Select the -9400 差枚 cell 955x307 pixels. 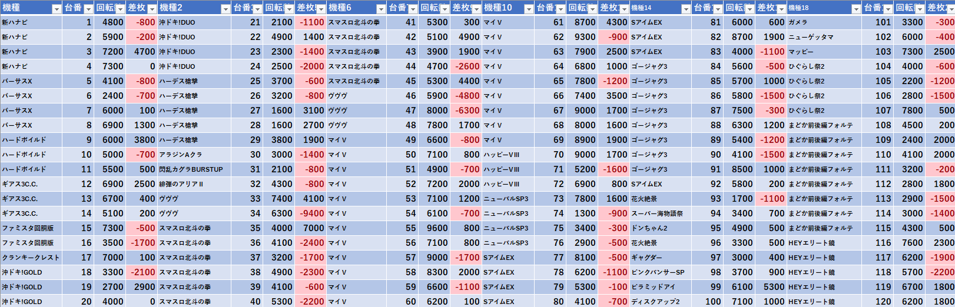310,213
